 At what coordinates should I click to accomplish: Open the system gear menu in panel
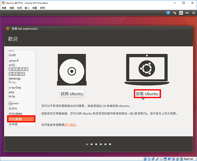coord(194,13)
